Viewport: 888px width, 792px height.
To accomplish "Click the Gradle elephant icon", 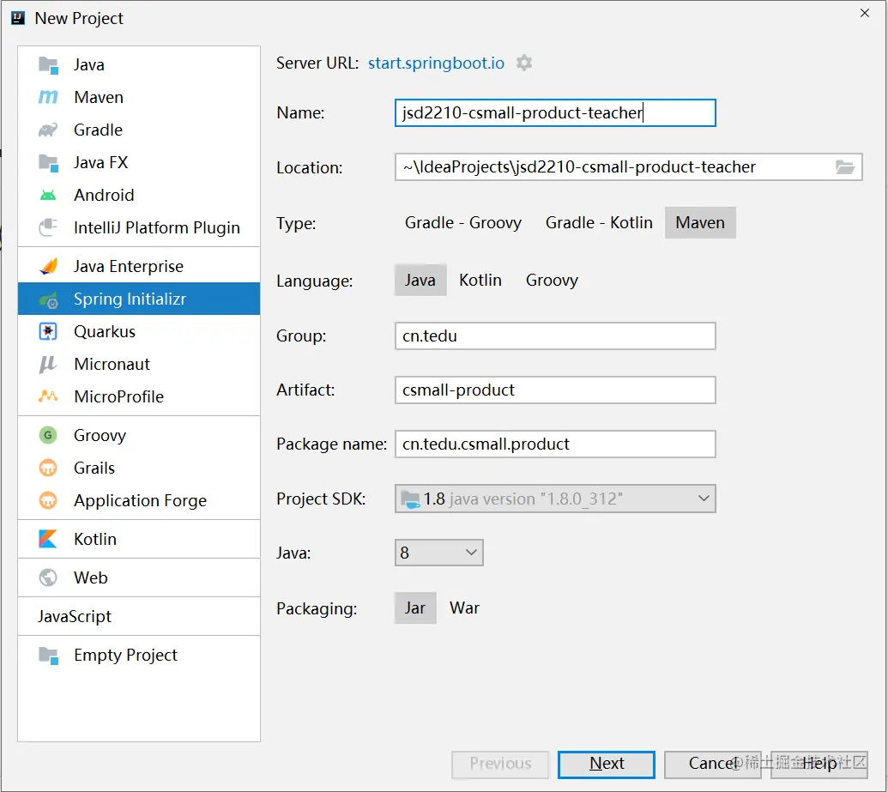I will 48,130.
